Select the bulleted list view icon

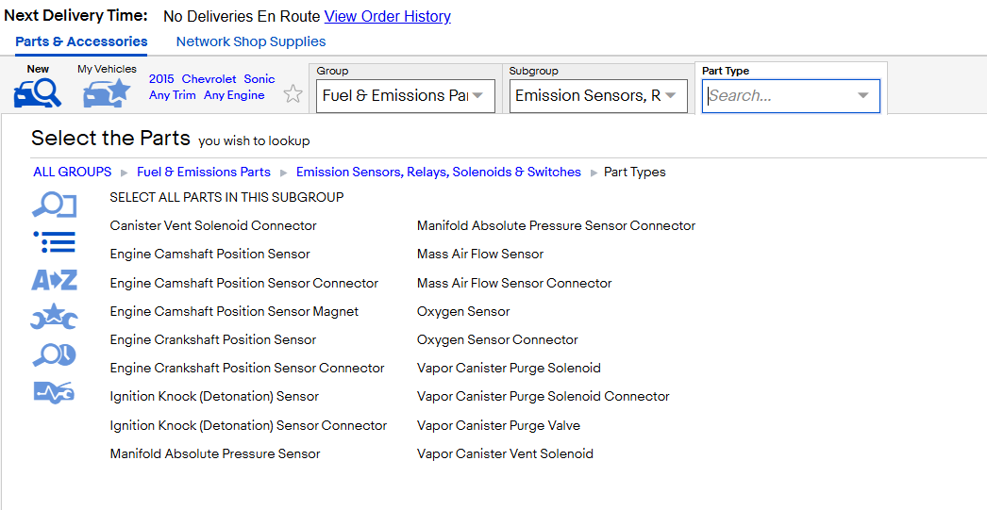coord(54,242)
